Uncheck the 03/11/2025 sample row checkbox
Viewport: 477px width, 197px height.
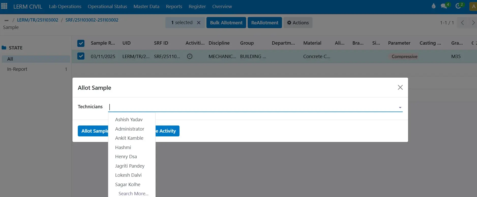81,56
